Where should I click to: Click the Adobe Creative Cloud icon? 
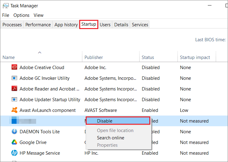click(x=14, y=67)
